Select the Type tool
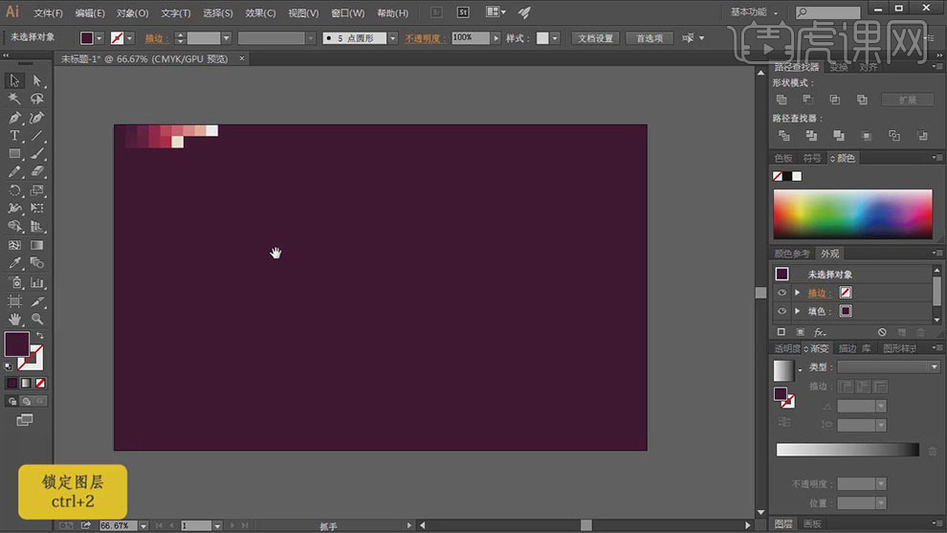The height and width of the screenshot is (533, 947). [14, 136]
